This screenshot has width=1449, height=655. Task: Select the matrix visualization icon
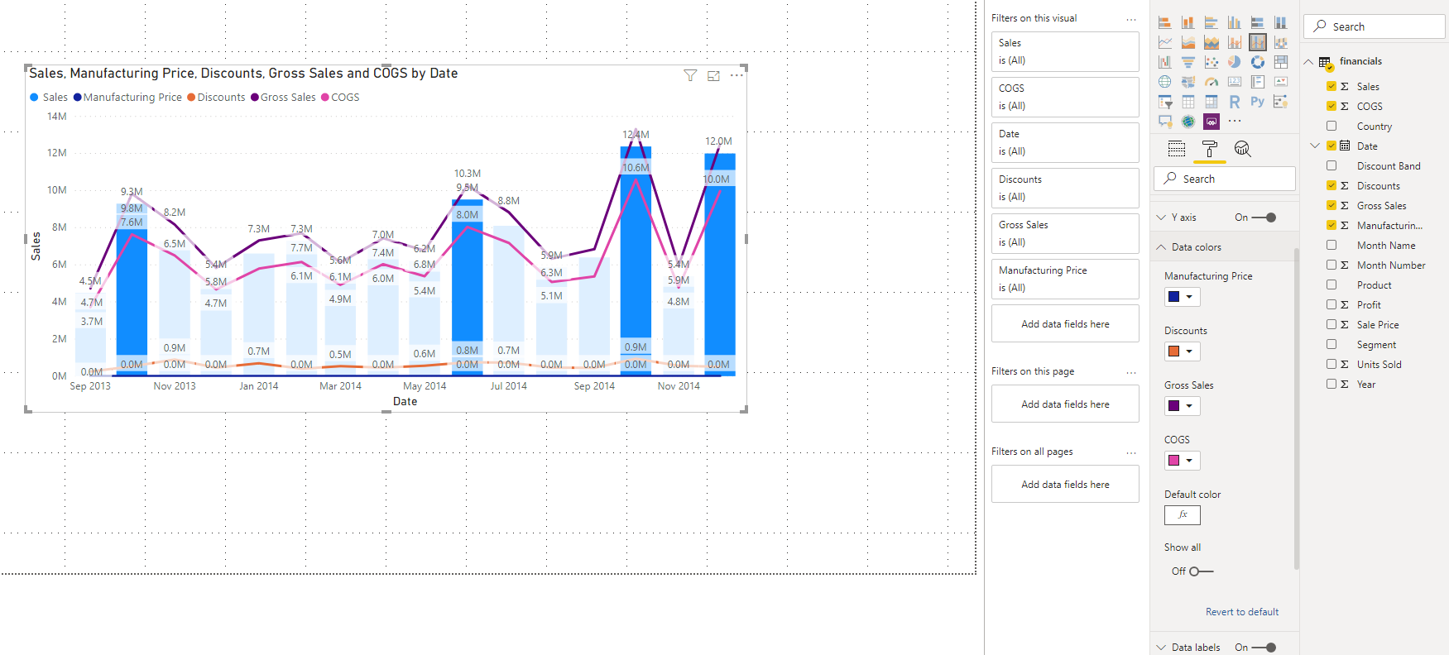1211,102
